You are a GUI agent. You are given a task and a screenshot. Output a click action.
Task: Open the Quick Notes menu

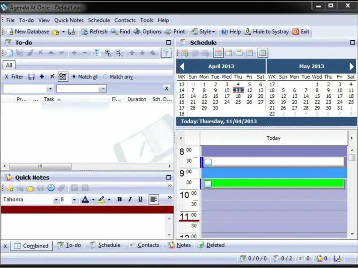69,20
